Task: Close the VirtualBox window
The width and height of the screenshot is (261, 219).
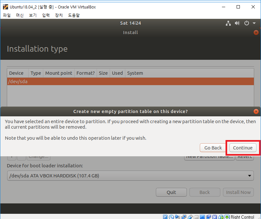Action: pos(253,7)
